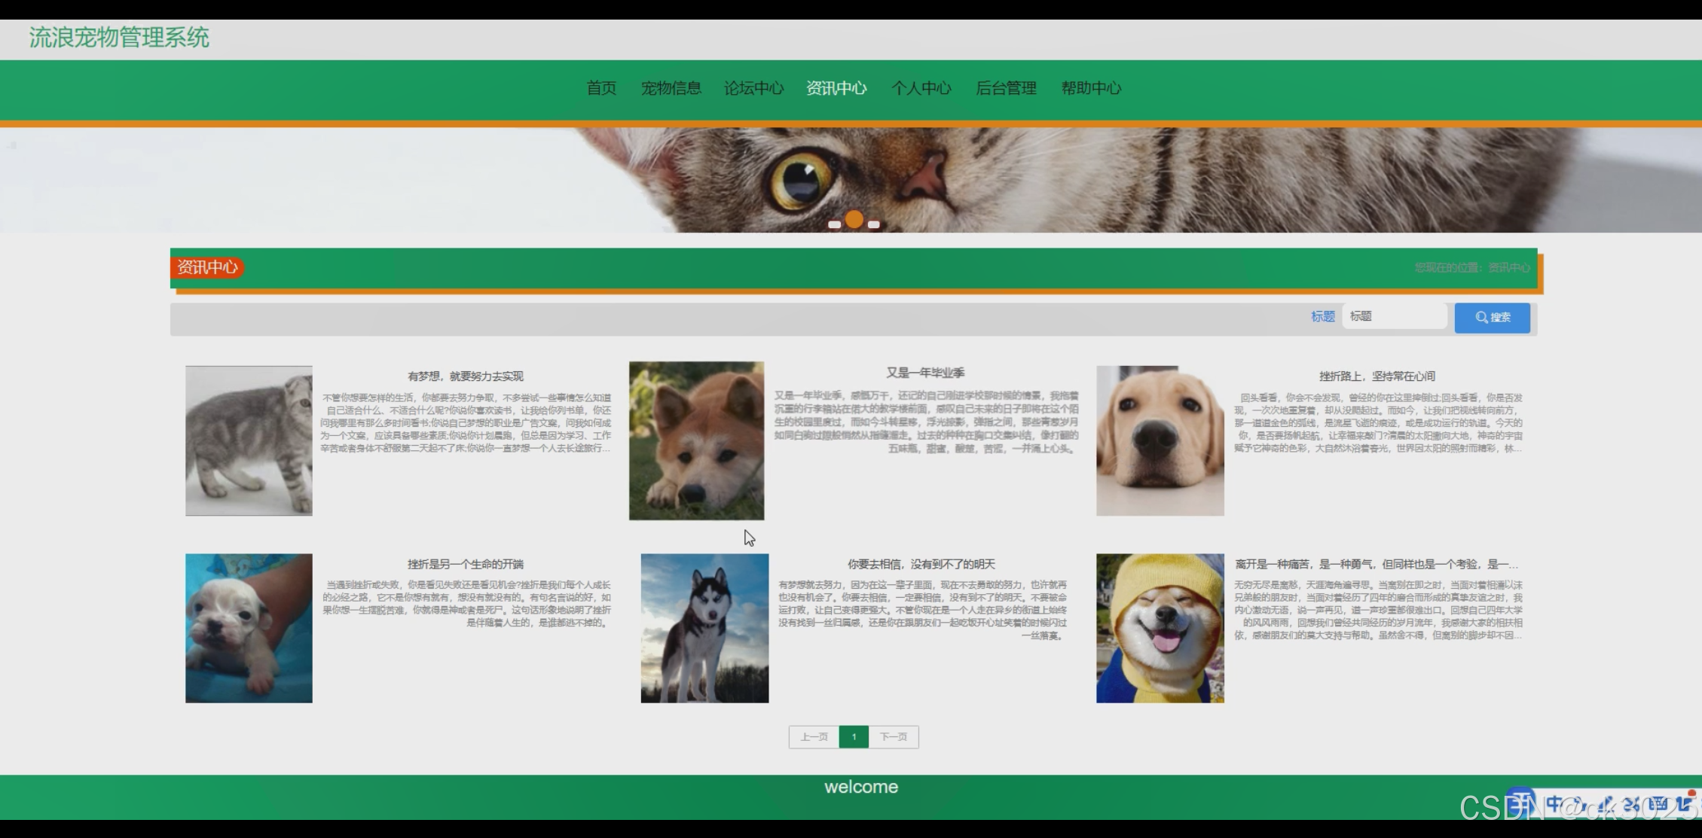Open the gray kitten article thumbnail

click(249, 440)
